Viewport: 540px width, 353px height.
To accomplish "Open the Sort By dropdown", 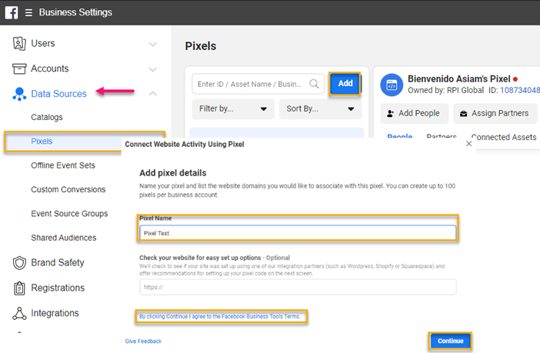I will pyautogui.click(x=320, y=108).
